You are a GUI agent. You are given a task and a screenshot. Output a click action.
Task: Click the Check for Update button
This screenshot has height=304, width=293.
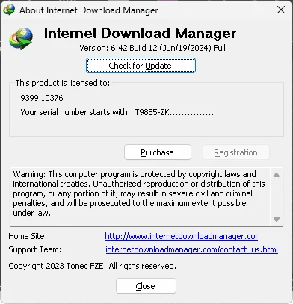pos(141,66)
